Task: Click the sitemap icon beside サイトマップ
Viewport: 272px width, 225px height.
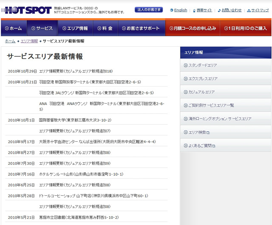Action: click(x=249, y=11)
